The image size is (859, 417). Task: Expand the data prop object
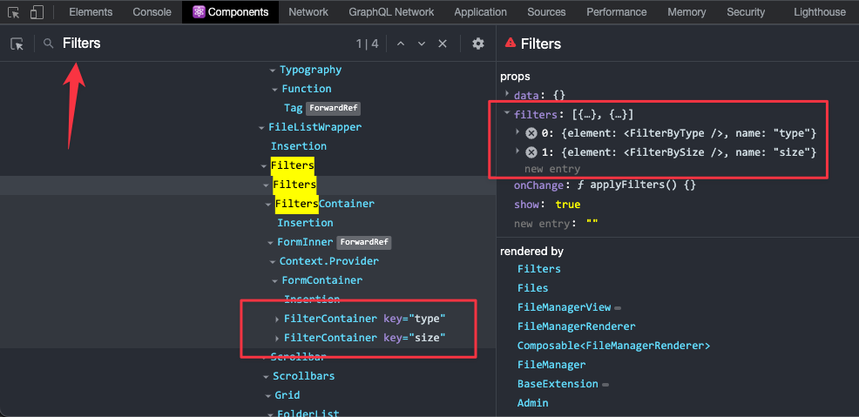click(507, 94)
